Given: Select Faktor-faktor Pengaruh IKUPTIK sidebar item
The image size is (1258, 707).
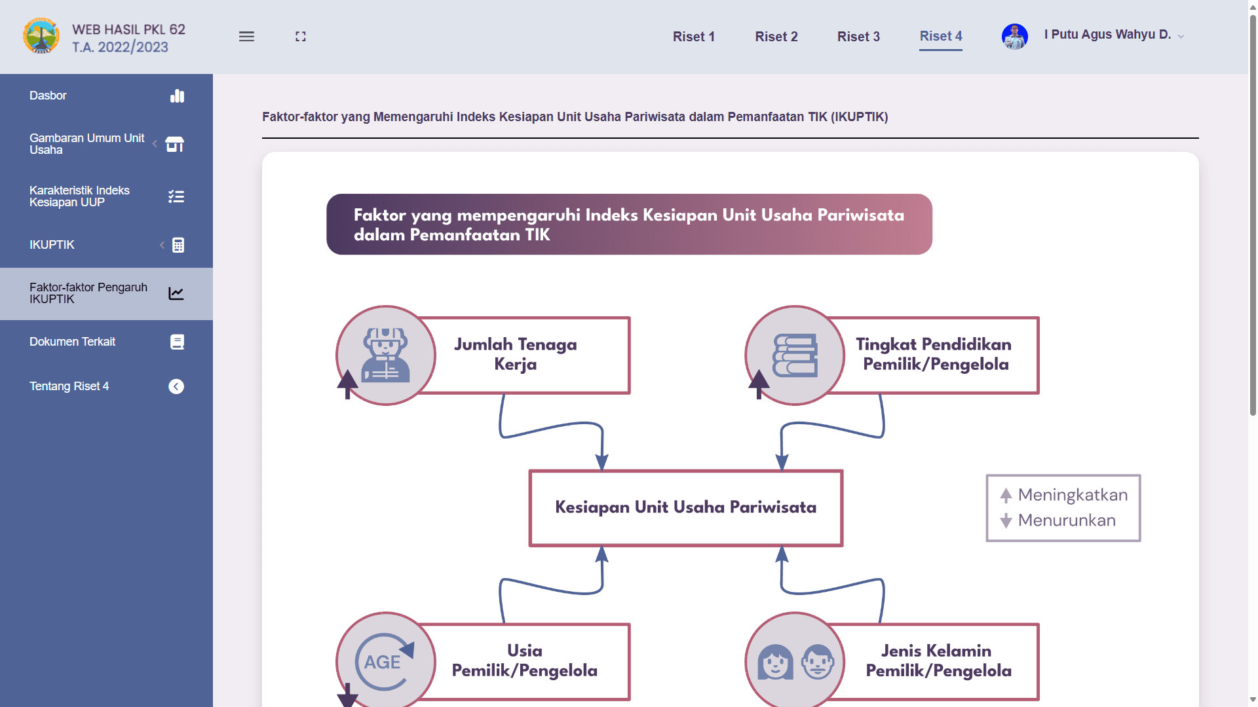Looking at the screenshot, I should coord(106,293).
